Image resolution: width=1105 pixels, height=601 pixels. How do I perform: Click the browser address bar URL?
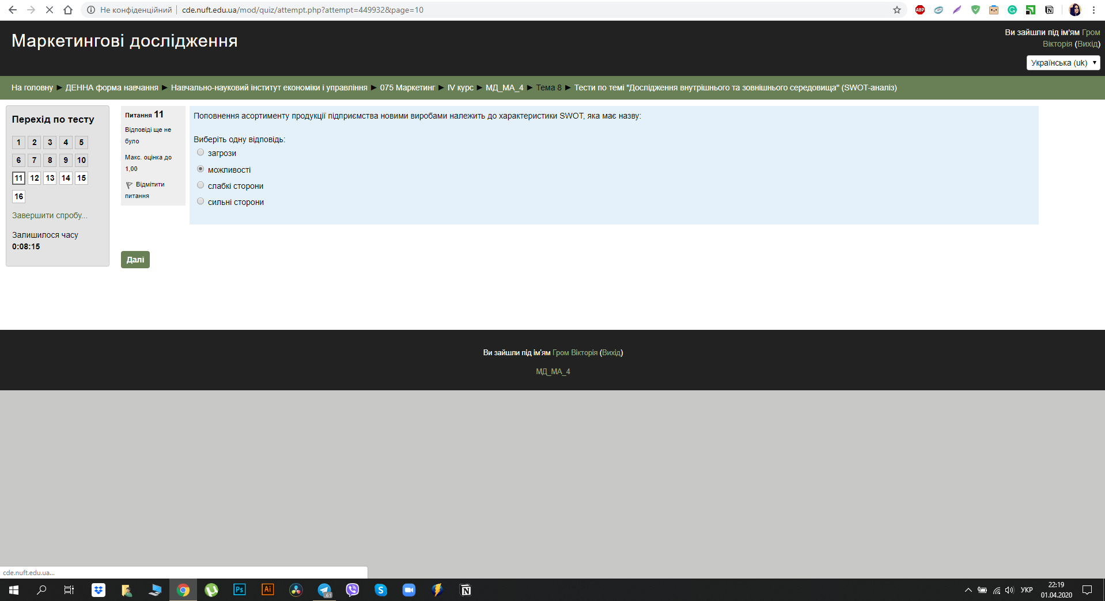[302, 10]
